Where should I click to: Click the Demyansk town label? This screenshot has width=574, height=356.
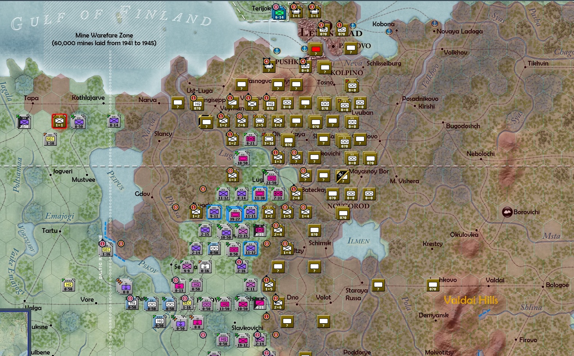coord(434,315)
